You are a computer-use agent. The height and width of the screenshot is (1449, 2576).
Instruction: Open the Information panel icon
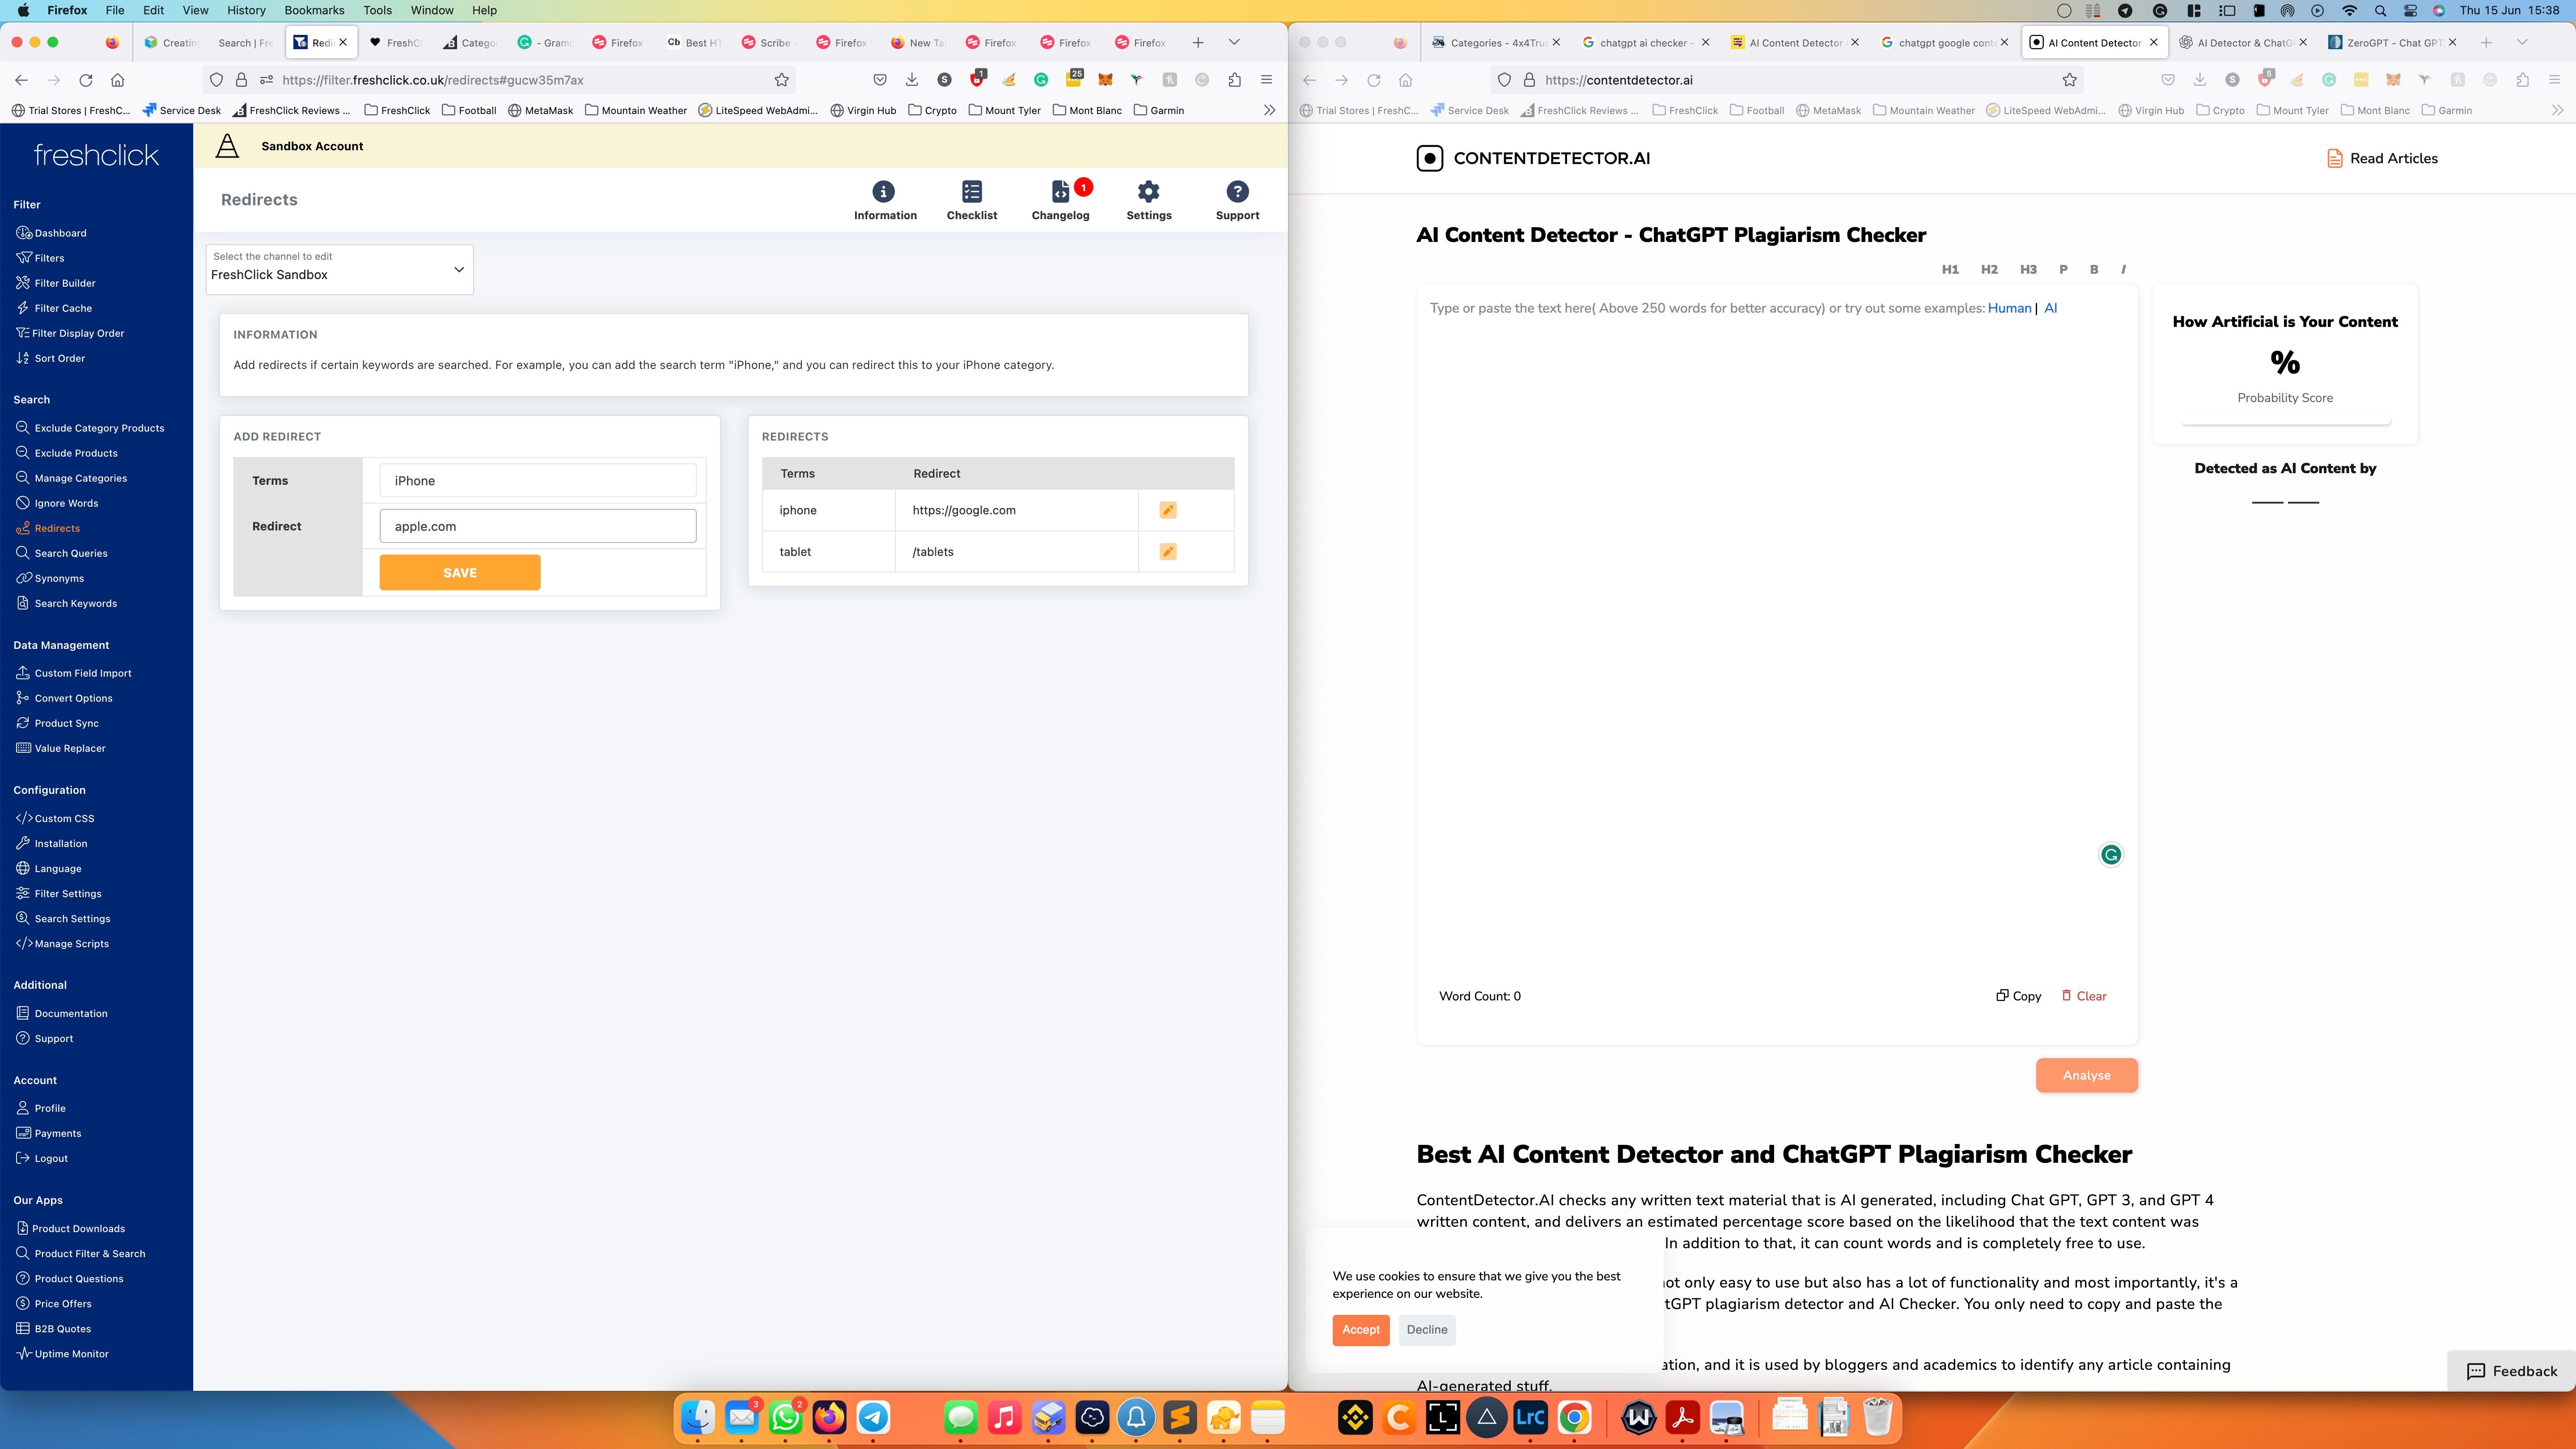pyautogui.click(x=884, y=200)
